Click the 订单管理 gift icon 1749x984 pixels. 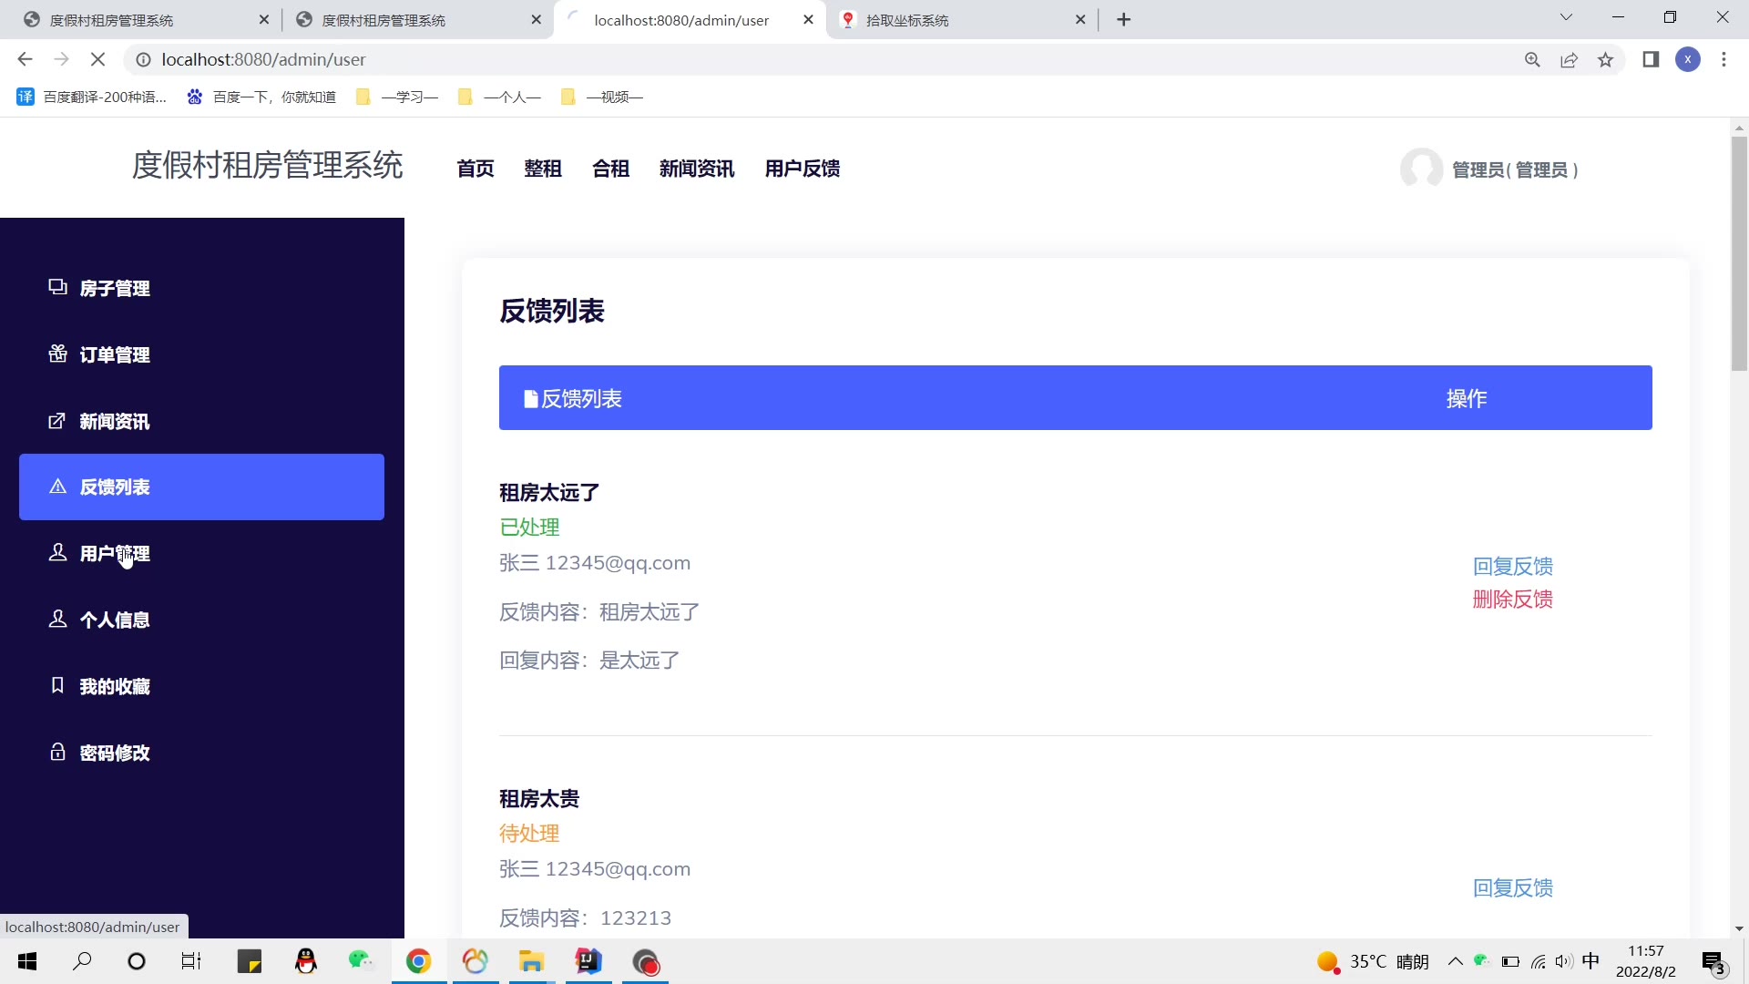(57, 354)
